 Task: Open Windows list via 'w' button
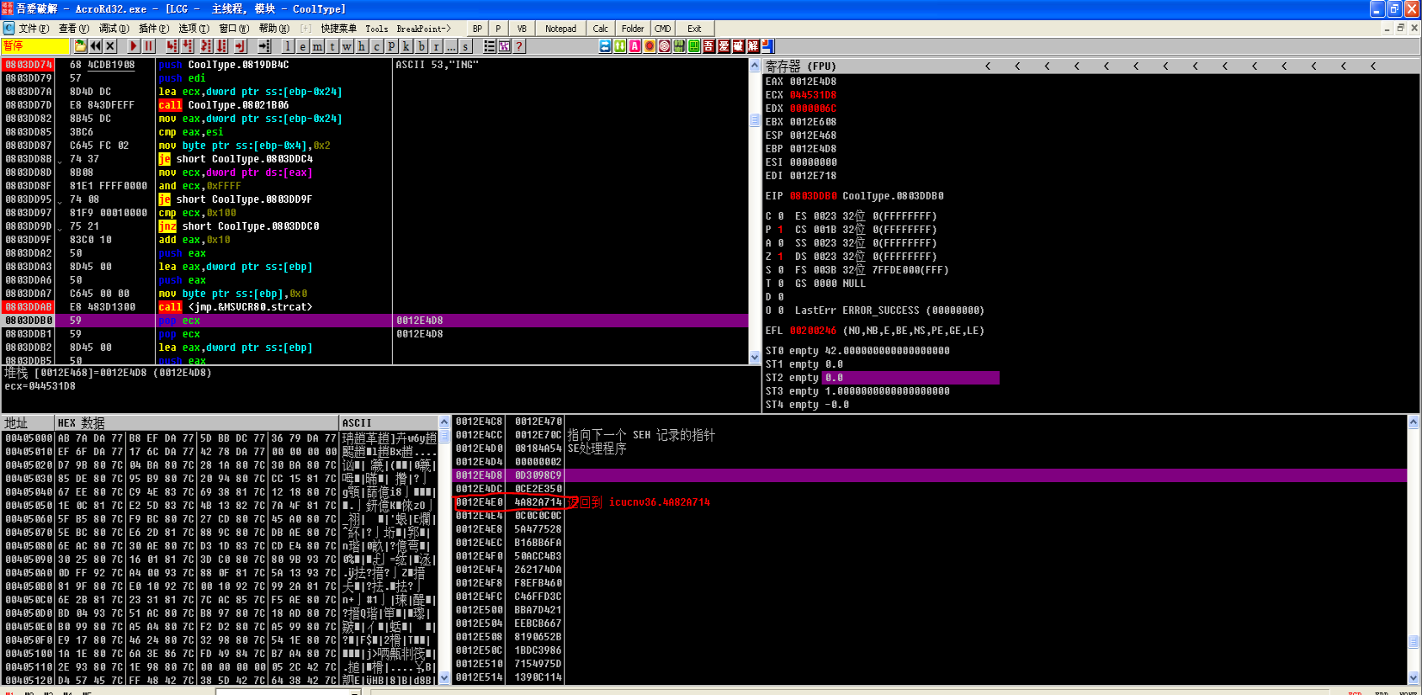tap(347, 46)
